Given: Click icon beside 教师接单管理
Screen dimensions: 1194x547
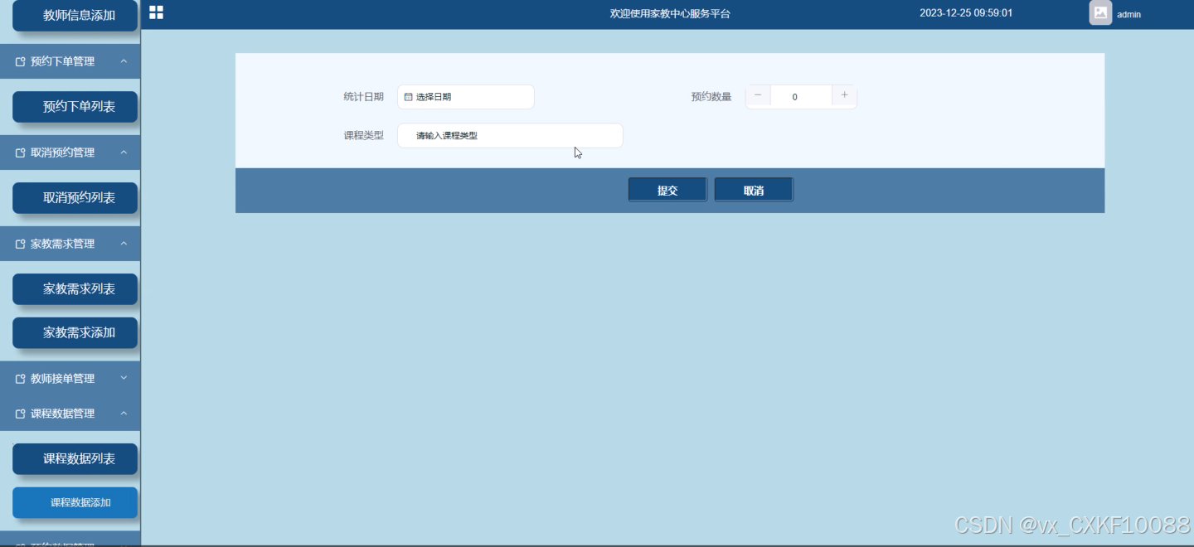Looking at the screenshot, I should (21, 379).
